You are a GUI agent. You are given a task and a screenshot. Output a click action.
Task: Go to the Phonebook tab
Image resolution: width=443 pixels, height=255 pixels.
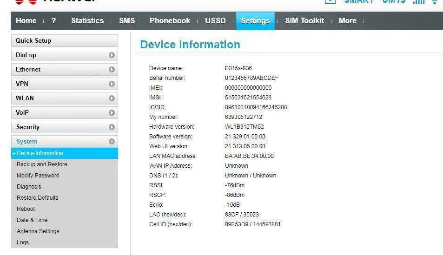click(170, 20)
